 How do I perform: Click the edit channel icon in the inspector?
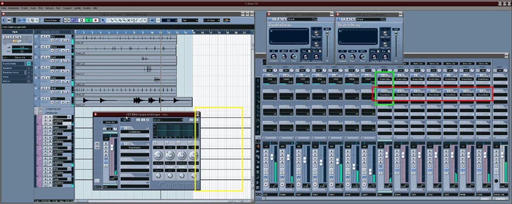click(30, 41)
